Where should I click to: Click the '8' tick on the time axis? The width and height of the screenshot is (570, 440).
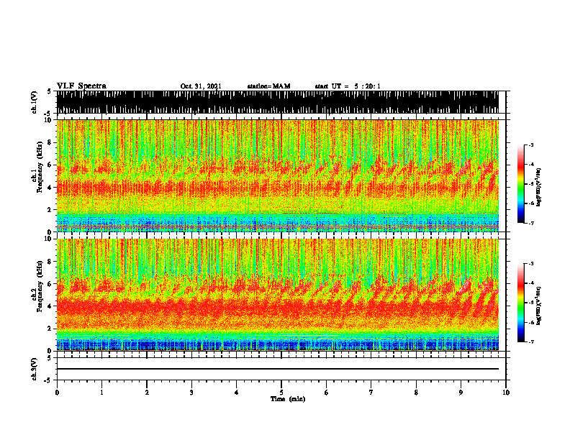coord(416,393)
